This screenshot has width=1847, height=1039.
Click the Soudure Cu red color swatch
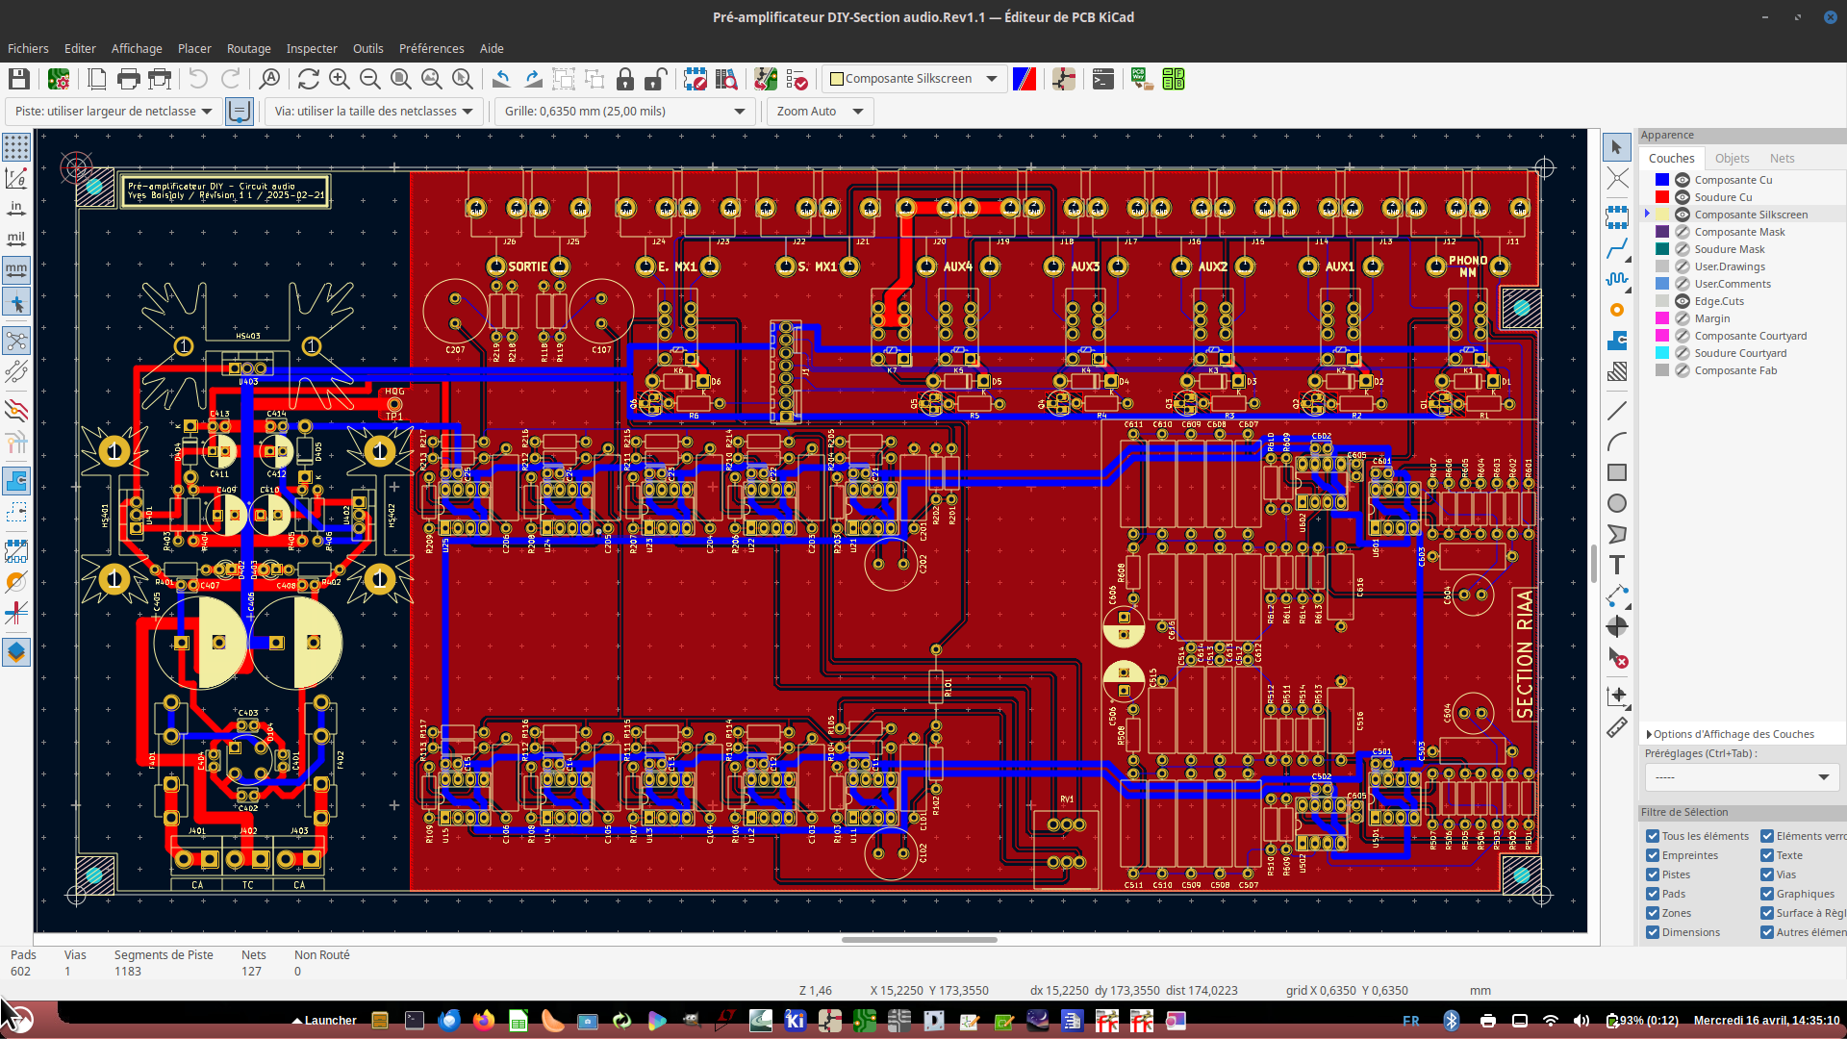1662,197
